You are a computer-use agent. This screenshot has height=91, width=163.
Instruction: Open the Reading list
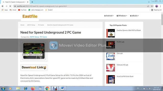coord(156,10)
